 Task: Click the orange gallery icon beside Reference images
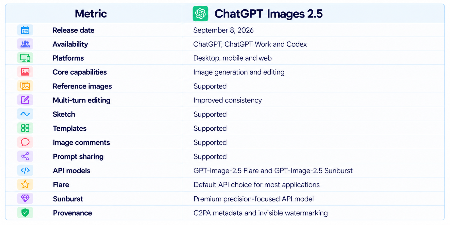coord(25,86)
